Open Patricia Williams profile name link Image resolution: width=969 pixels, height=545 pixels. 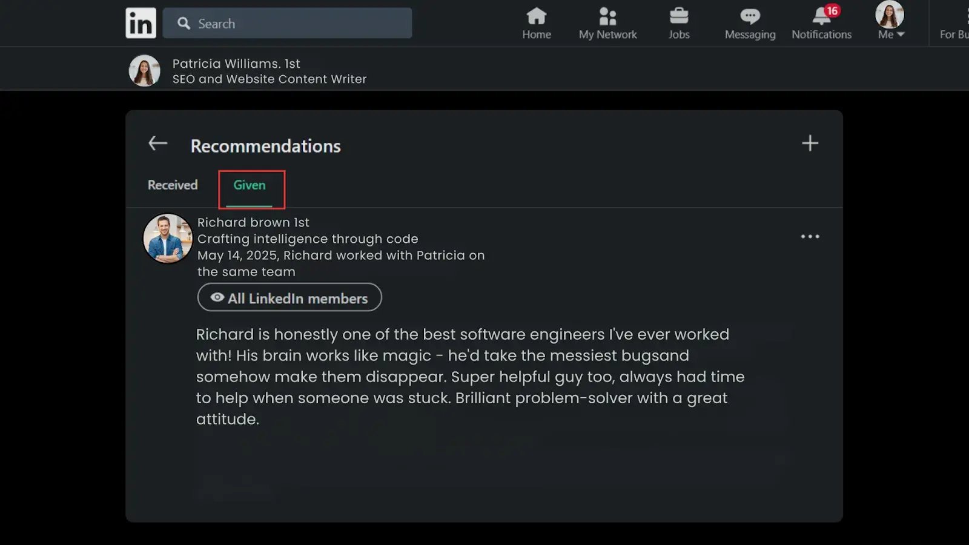228,64
